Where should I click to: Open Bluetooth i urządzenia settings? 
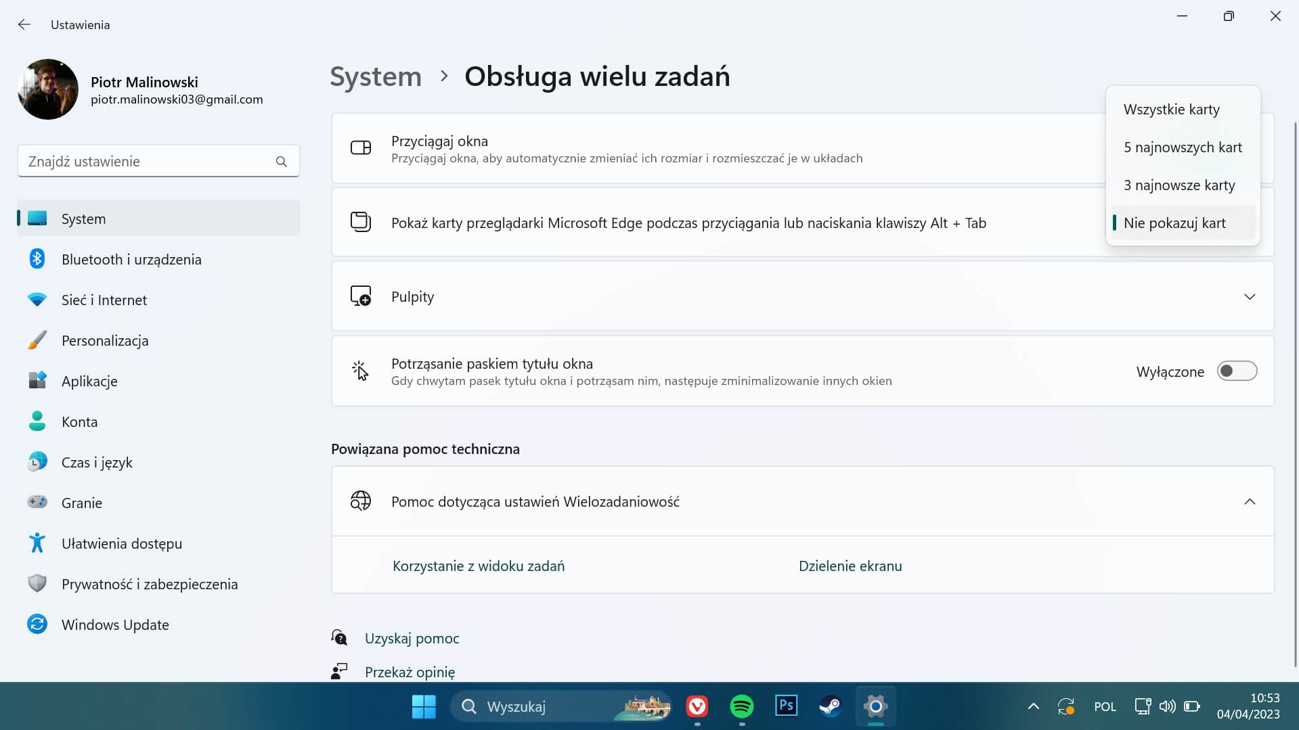coord(131,259)
